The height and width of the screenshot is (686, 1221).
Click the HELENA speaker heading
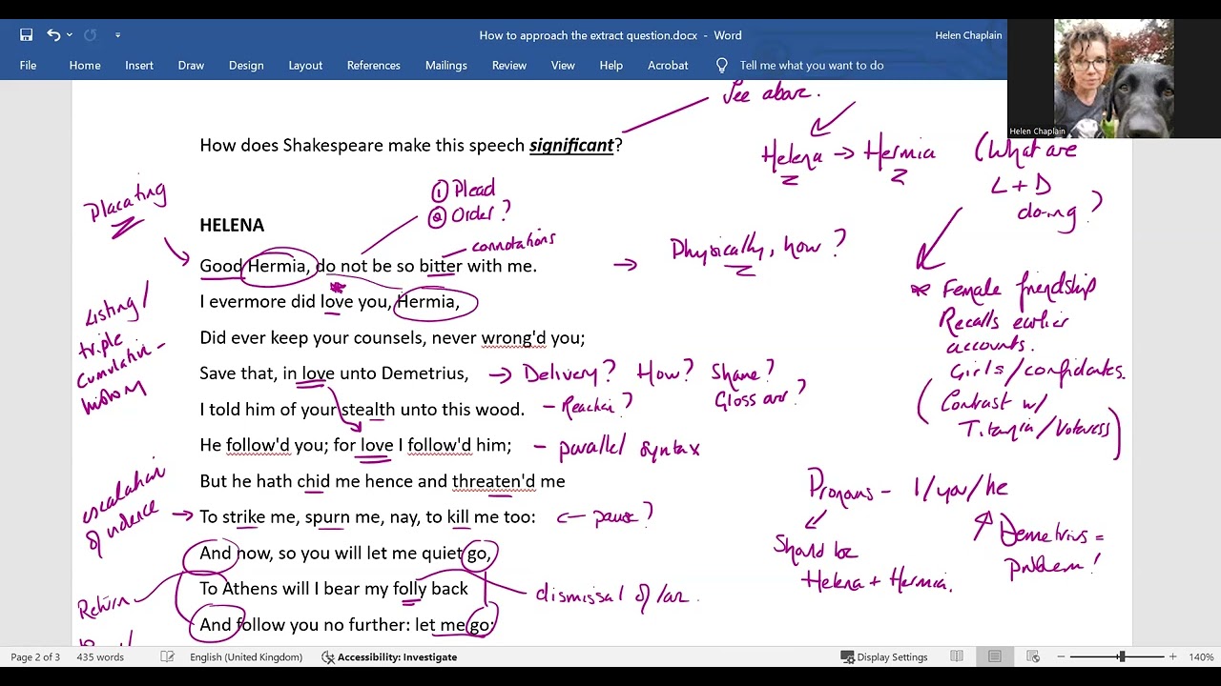tap(232, 225)
